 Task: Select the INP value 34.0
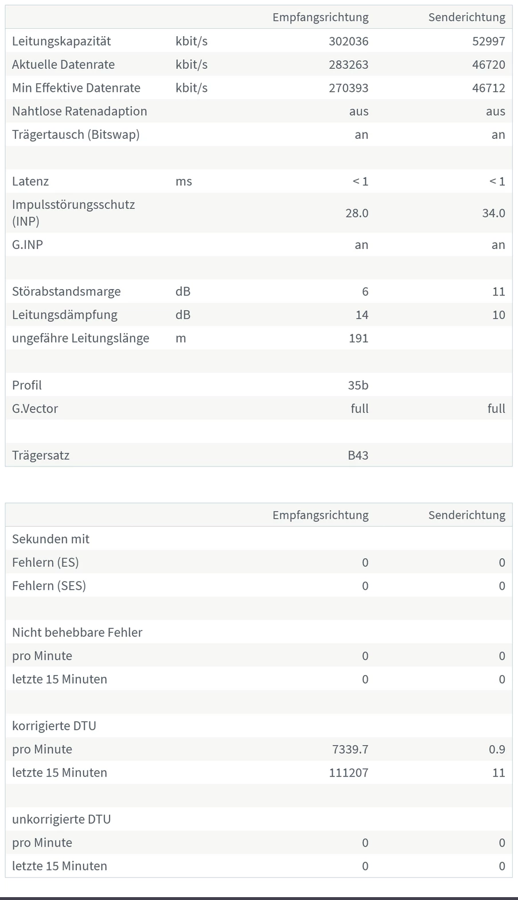point(493,213)
